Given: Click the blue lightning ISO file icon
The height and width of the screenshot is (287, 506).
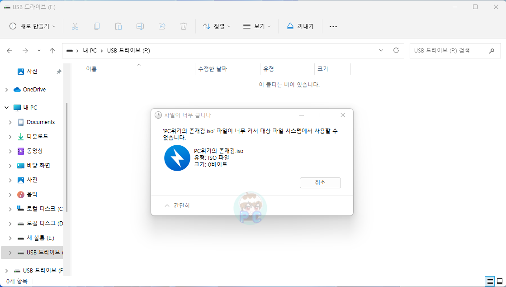Looking at the screenshot, I should tap(177, 158).
